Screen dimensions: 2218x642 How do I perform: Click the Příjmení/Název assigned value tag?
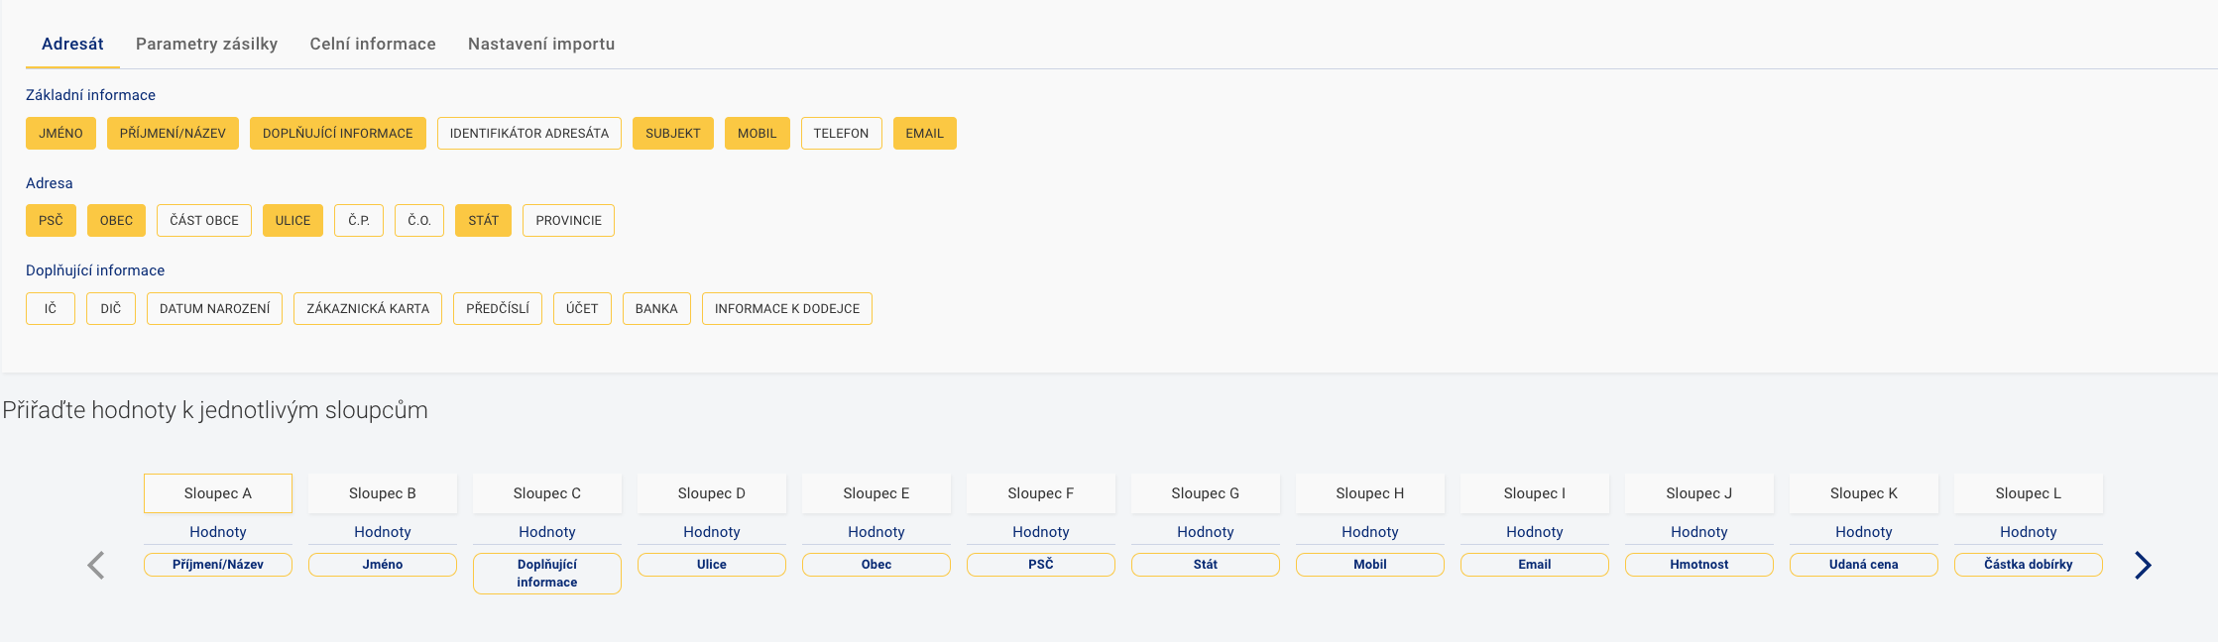[218, 565]
